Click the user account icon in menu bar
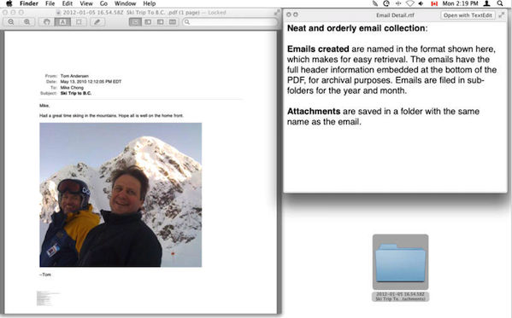Viewport: 512px width, 318px height. click(487, 3)
